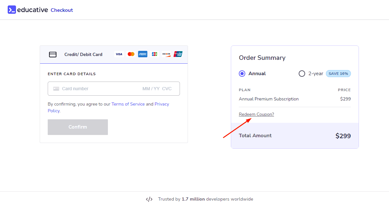The height and width of the screenshot is (206, 389).
Task: Open the Privacy Policy page
Action: pyautogui.click(x=162, y=104)
